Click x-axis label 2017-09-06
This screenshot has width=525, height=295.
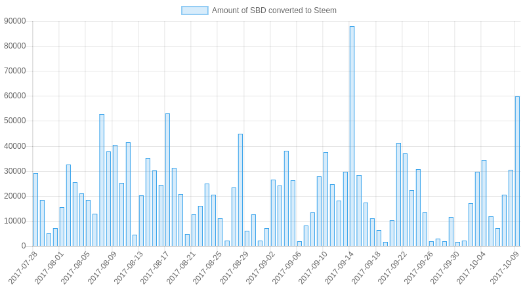click(x=286, y=268)
